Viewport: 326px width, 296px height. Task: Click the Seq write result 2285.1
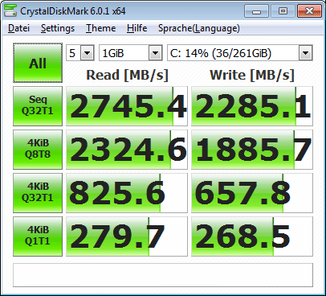pos(252,106)
